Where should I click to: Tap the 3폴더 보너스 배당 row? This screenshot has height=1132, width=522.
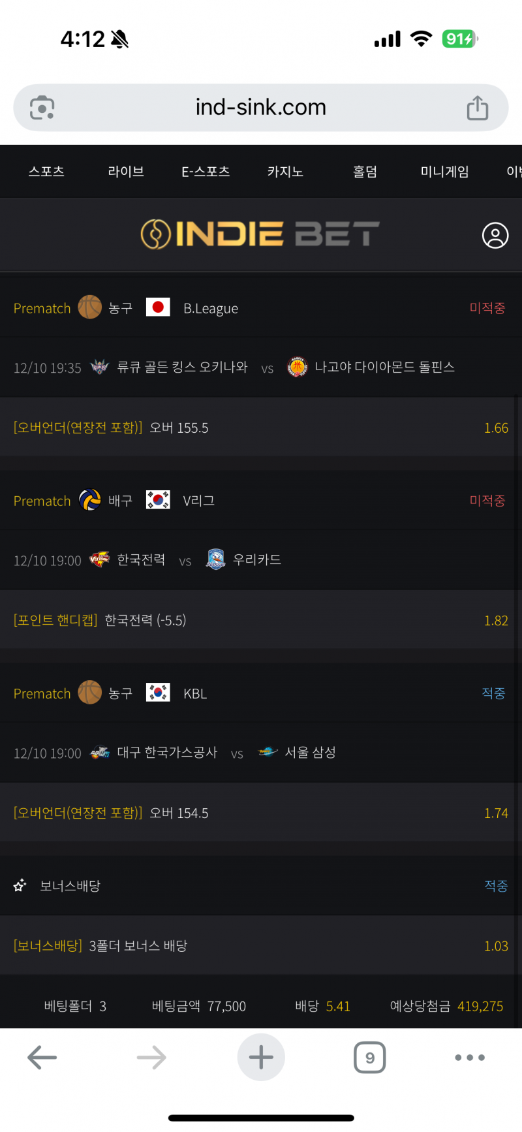click(x=261, y=946)
